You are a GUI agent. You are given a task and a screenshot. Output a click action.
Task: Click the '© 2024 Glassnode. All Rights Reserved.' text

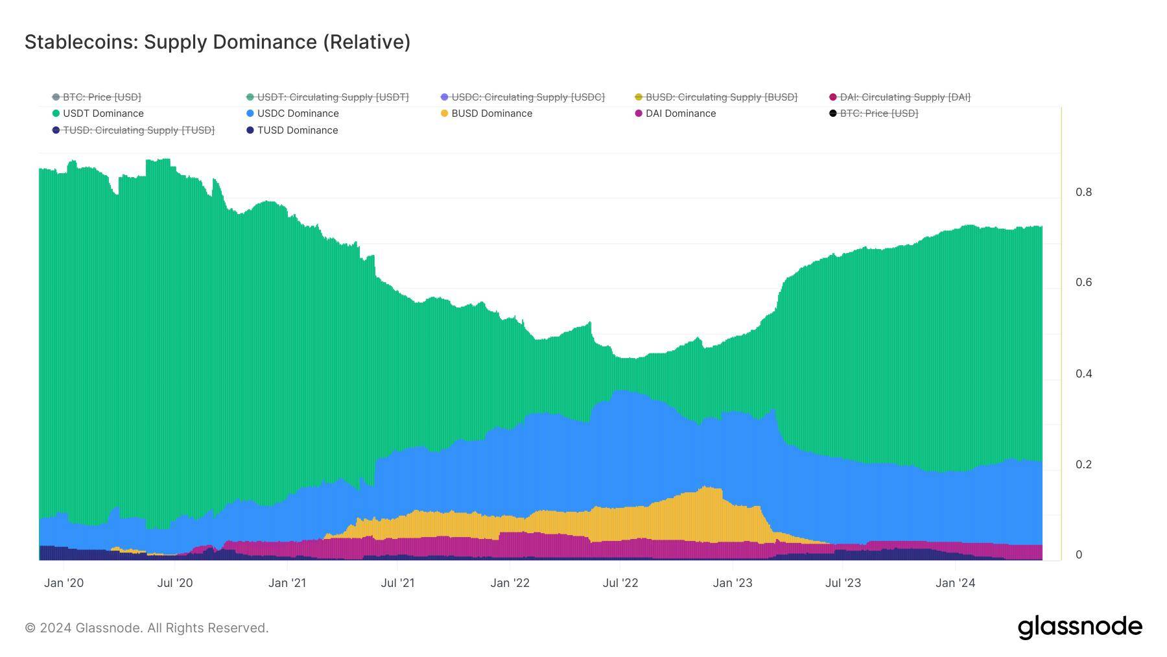[x=147, y=628]
